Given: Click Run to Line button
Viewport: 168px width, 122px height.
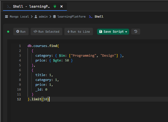Looking at the screenshot, I should click(x=79, y=31).
